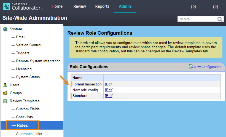
Task: Edit the Standard role configuration
Action: [109, 96]
